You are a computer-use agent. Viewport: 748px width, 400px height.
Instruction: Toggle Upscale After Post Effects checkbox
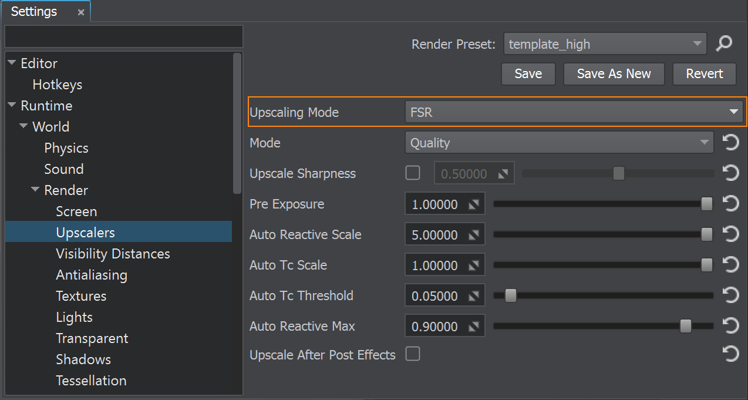point(413,354)
